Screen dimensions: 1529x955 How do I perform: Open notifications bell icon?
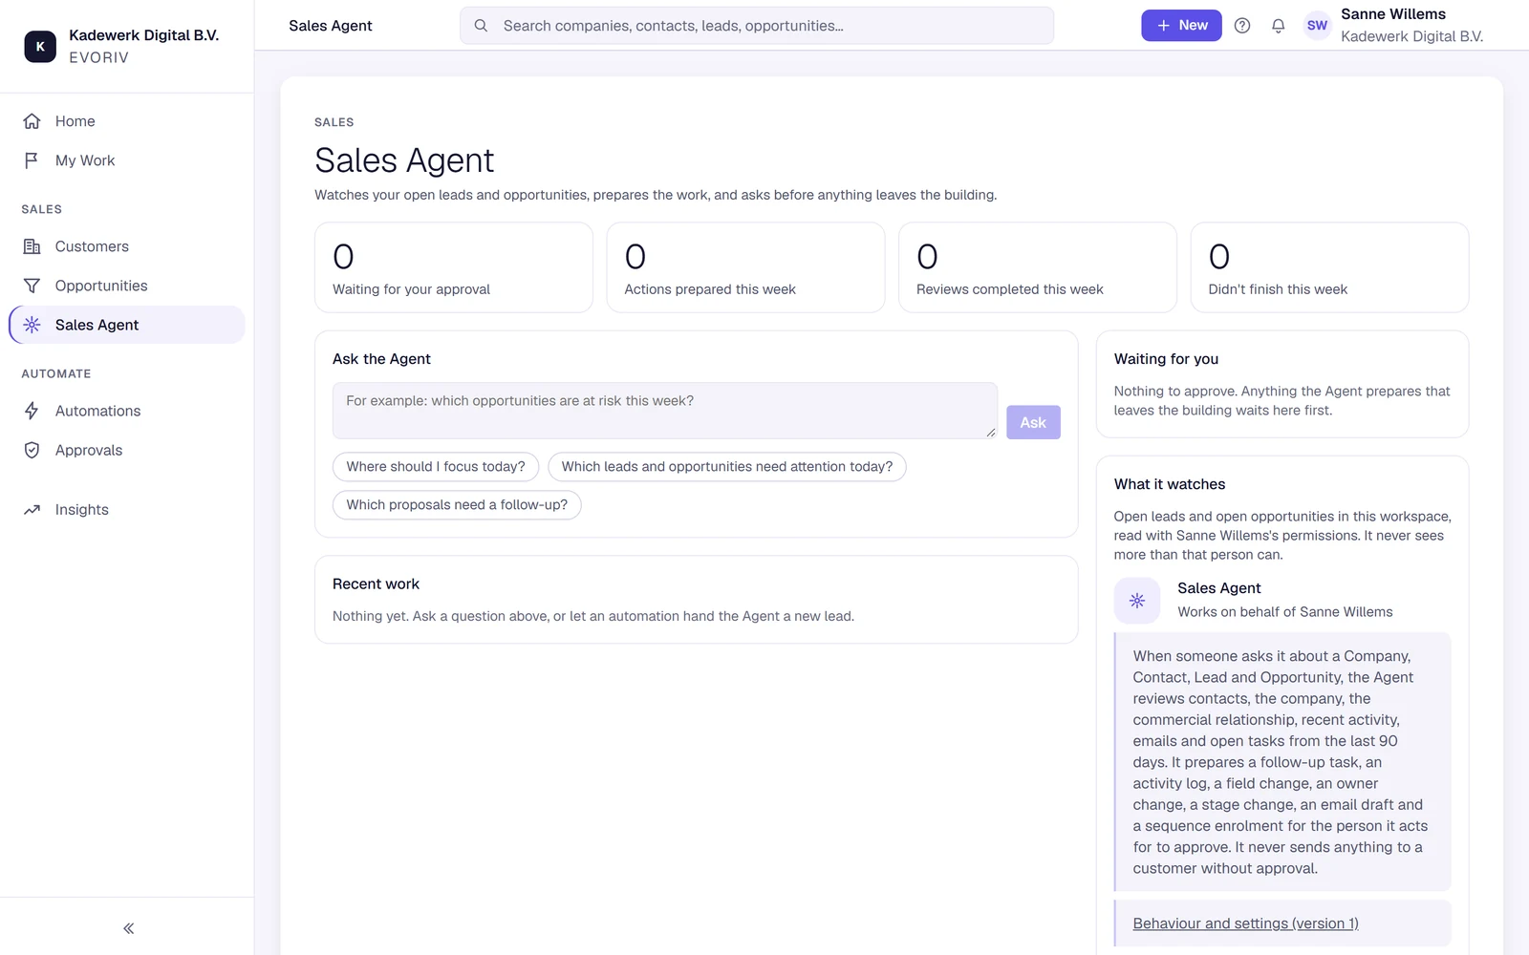tap(1279, 26)
